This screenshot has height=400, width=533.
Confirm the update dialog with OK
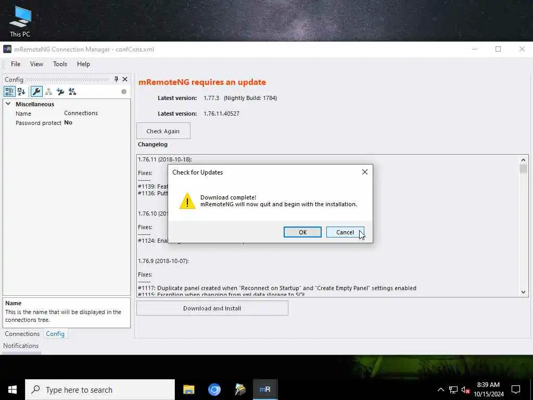pos(302,232)
